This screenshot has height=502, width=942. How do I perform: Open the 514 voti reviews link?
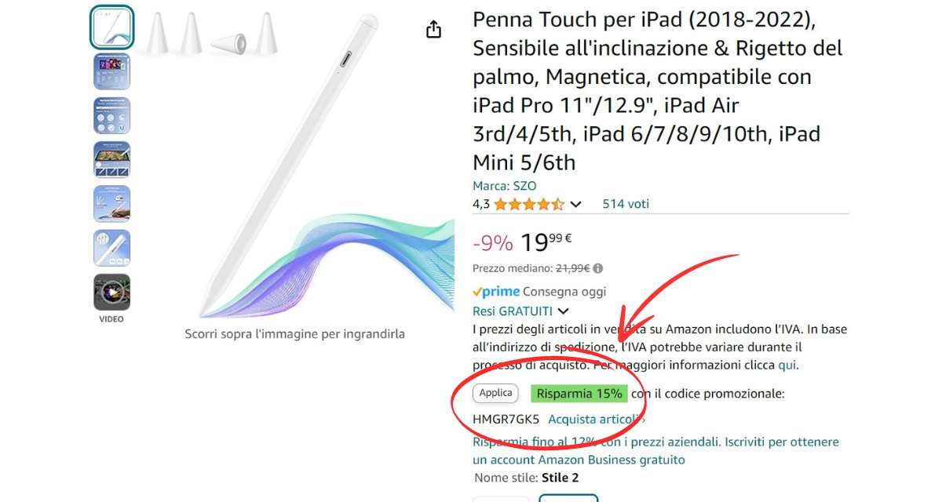(626, 204)
